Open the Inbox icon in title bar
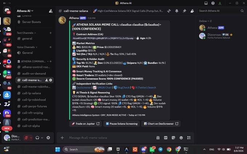The image size is (247, 154). click(206, 3)
